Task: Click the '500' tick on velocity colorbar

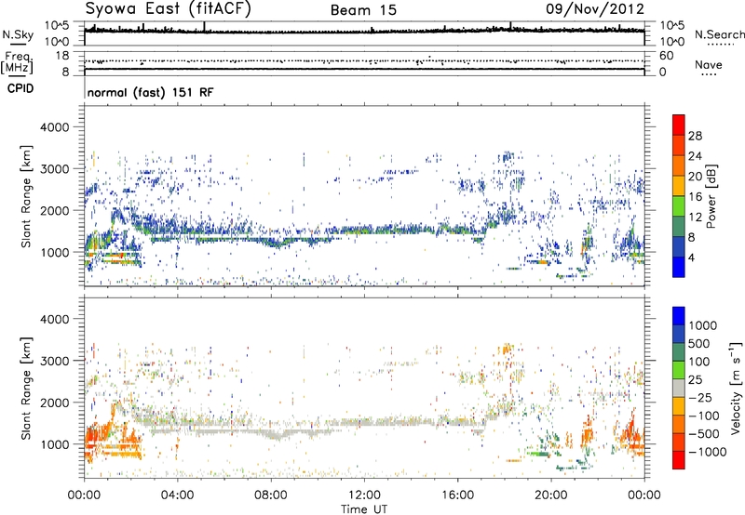Action: click(699, 343)
